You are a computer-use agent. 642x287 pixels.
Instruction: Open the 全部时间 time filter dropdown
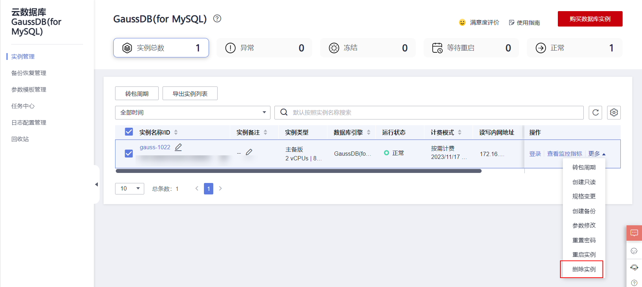click(x=193, y=113)
